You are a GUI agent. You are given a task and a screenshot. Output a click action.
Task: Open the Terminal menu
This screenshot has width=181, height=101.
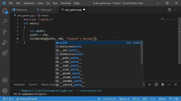66,3
